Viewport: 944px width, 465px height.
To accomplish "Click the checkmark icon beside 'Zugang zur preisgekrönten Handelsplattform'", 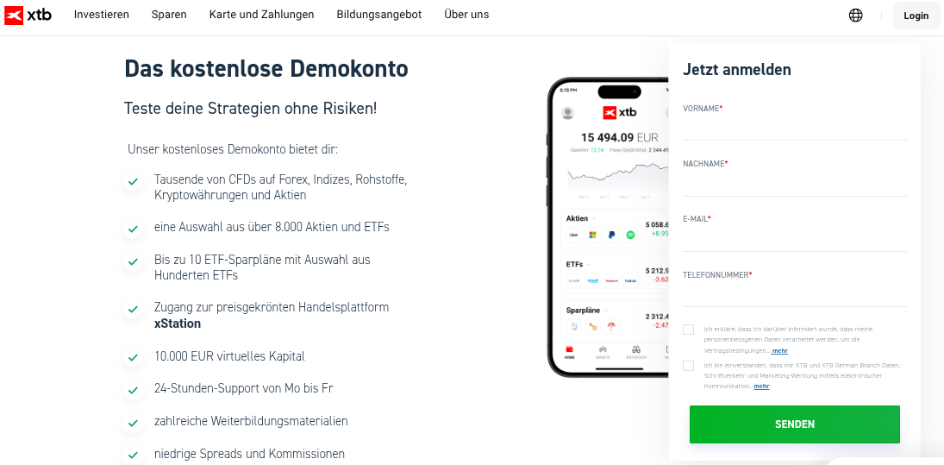I will click(133, 310).
